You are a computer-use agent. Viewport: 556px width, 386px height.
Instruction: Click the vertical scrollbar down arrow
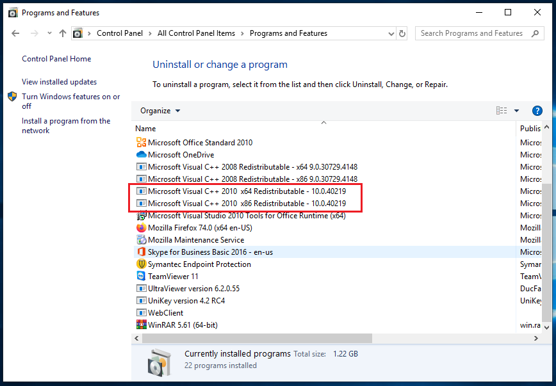pos(547,328)
